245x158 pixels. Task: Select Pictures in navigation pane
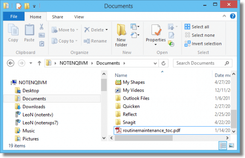coord(31,139)
